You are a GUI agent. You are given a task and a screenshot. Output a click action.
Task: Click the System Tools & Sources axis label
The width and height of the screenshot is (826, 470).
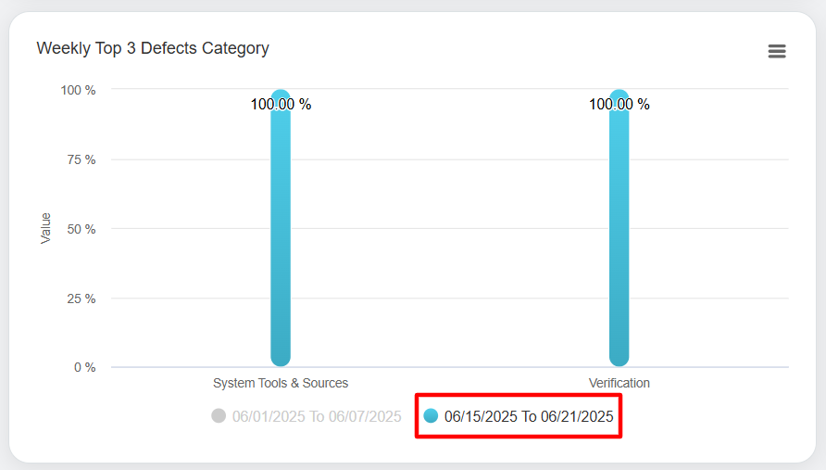[281, 383]
